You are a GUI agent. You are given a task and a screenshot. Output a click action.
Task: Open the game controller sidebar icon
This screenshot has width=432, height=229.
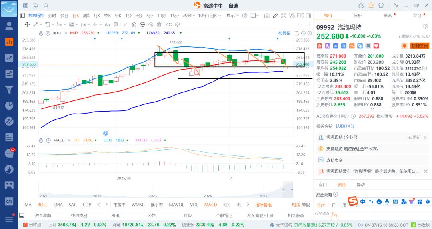[x=9, y=185]
